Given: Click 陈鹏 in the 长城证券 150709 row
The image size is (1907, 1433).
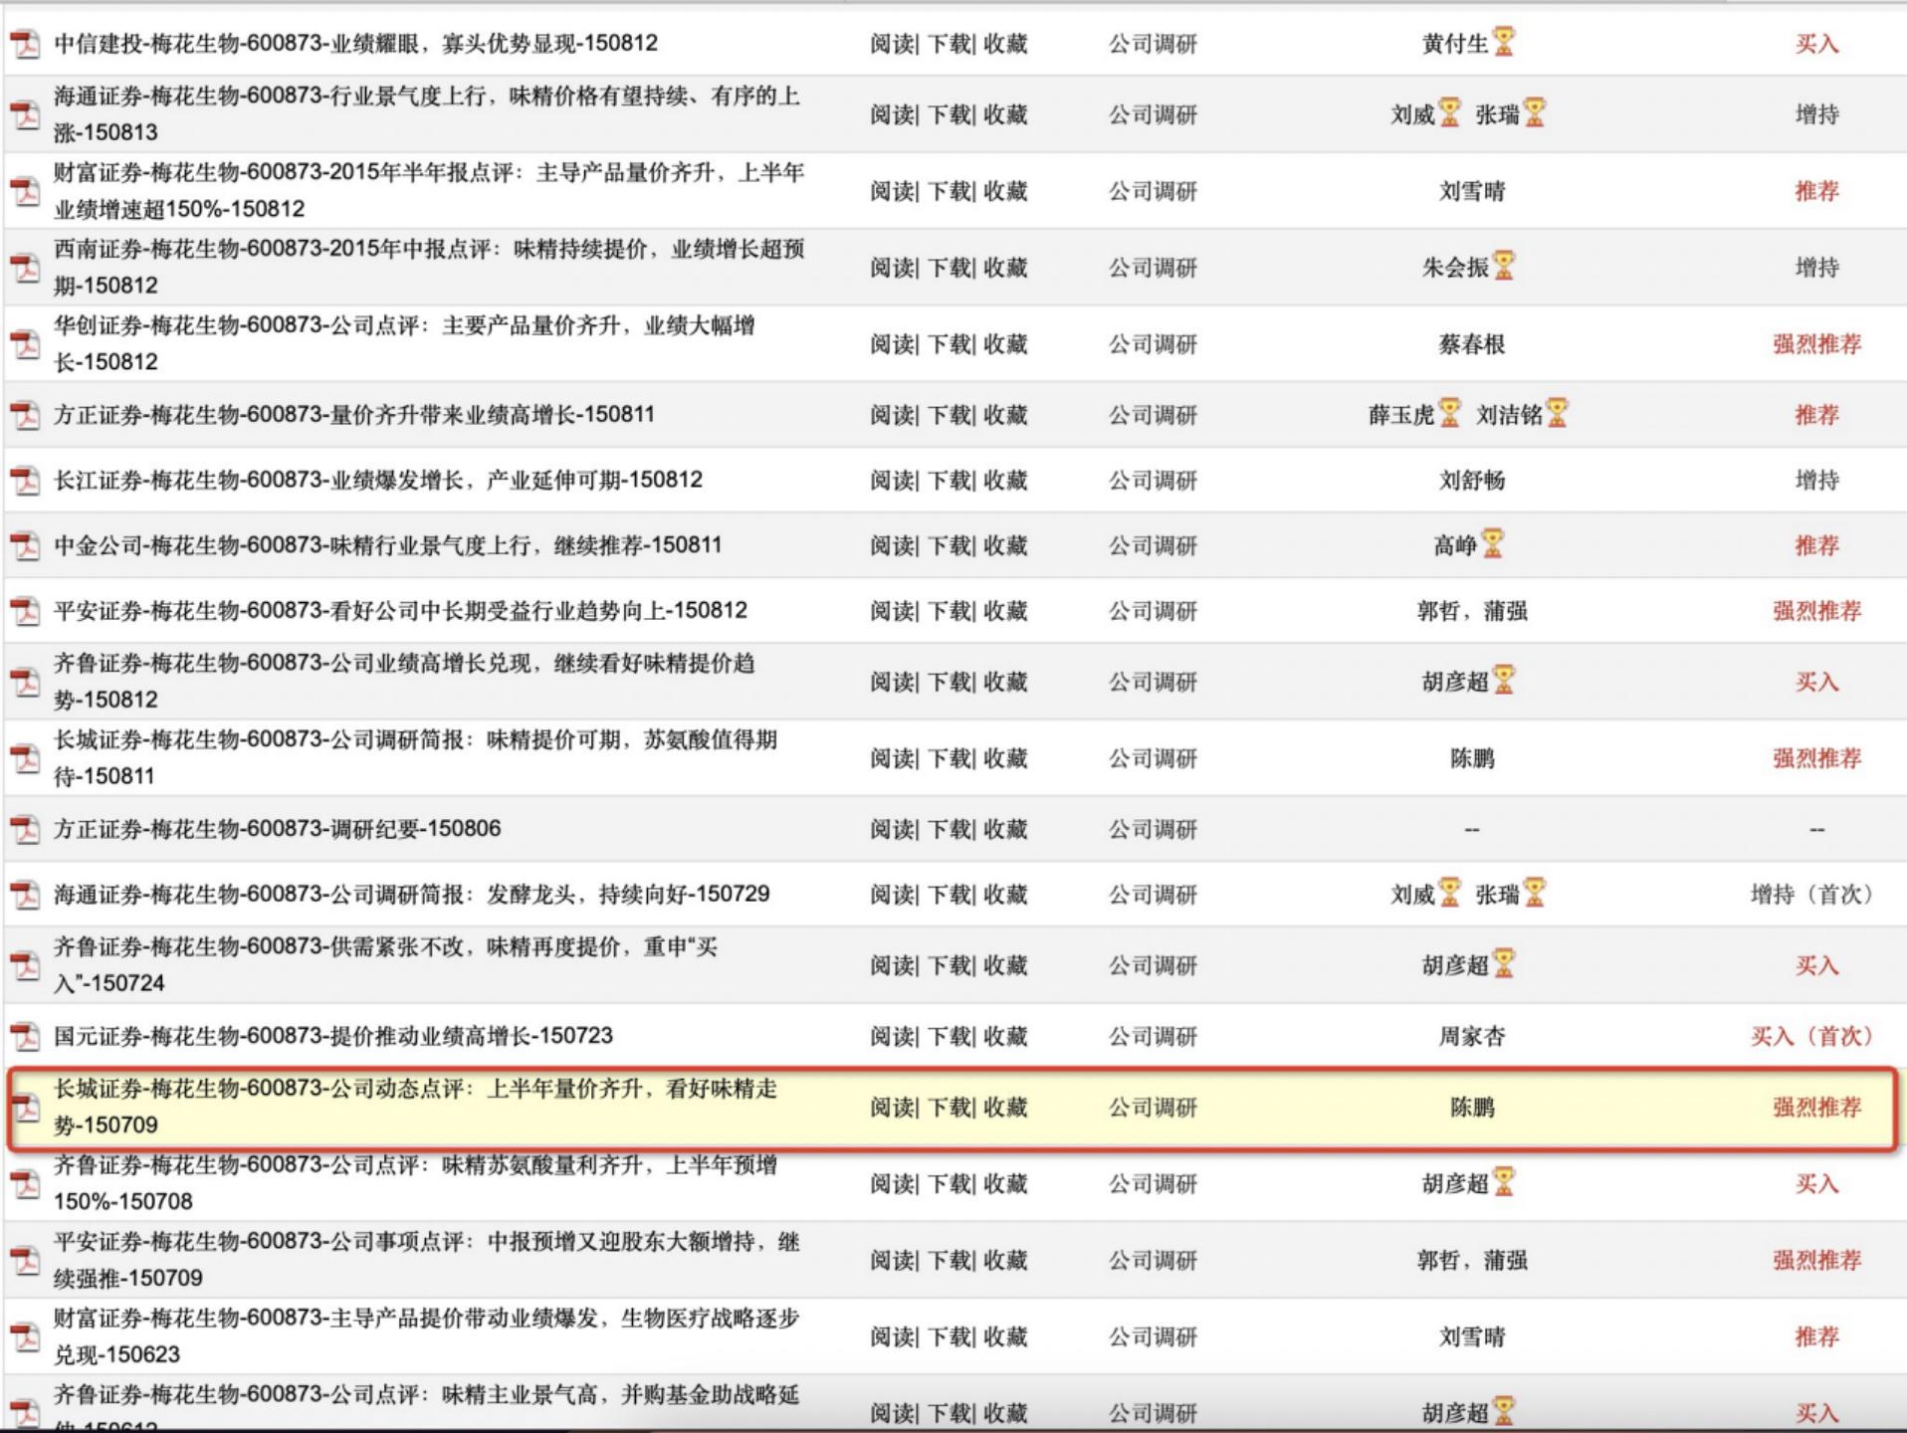Looking at the screenshot, I should click(1472, 1108).
